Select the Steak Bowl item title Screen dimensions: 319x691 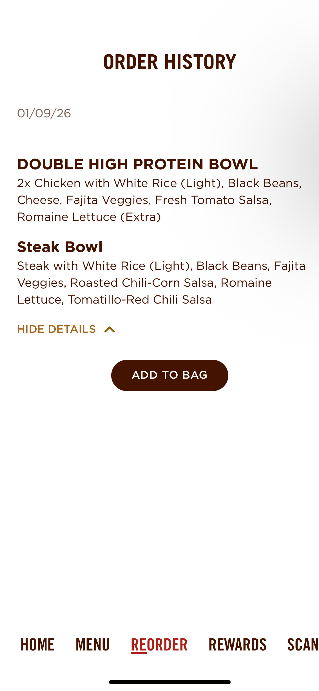pyautogui.click(x=60, y=247)
